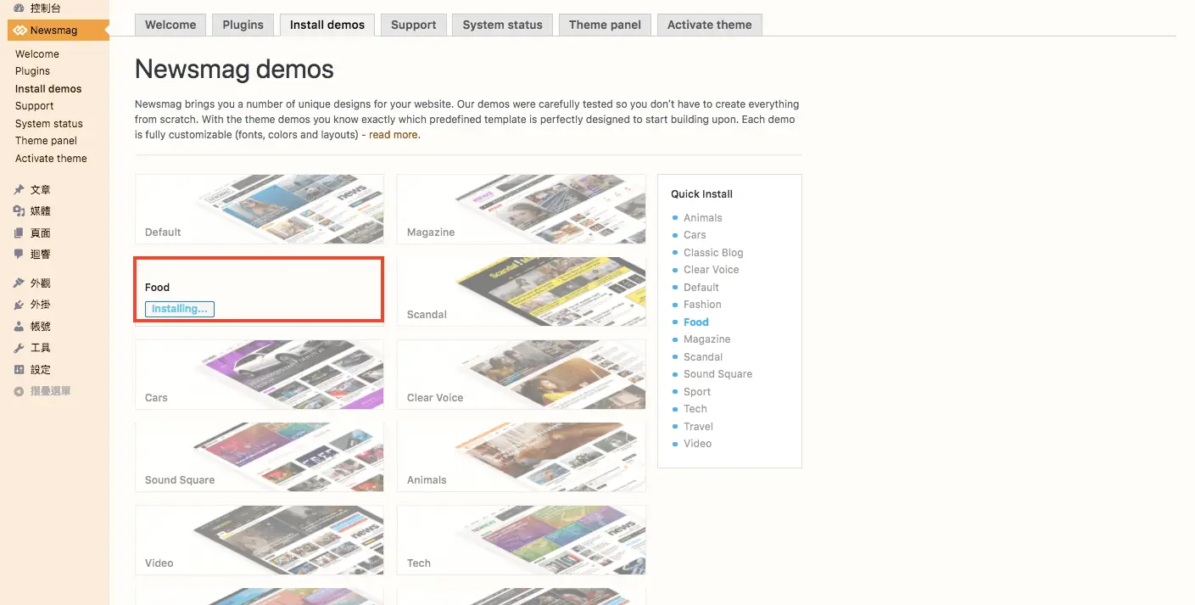Image resolution: width=1195 pixels, height=605 pixels.
Task: Click the Newsmag logo icon in sidebar
Action: 20,31
